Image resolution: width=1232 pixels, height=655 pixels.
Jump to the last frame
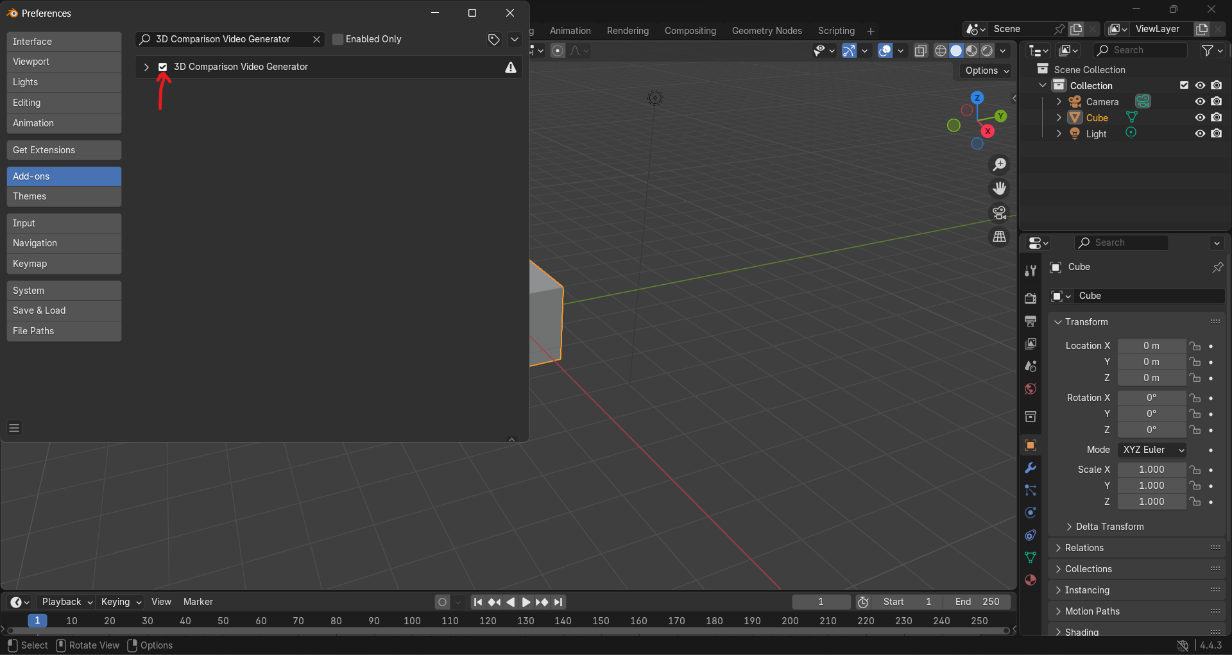[558, 602]
